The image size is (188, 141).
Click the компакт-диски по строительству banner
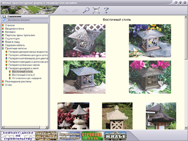coord(18,136)
